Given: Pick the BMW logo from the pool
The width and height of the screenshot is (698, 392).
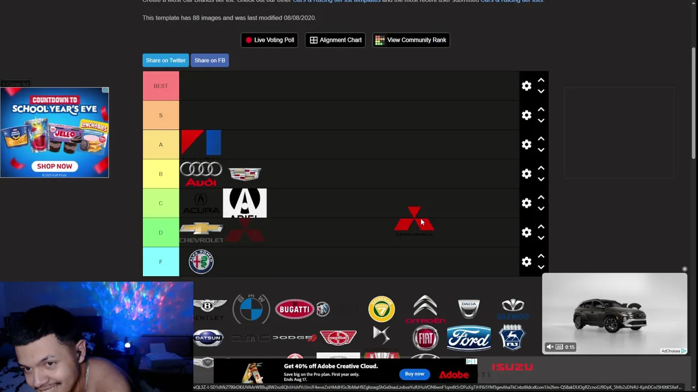Looking at the screenshot, I should (x=251, y=309).
